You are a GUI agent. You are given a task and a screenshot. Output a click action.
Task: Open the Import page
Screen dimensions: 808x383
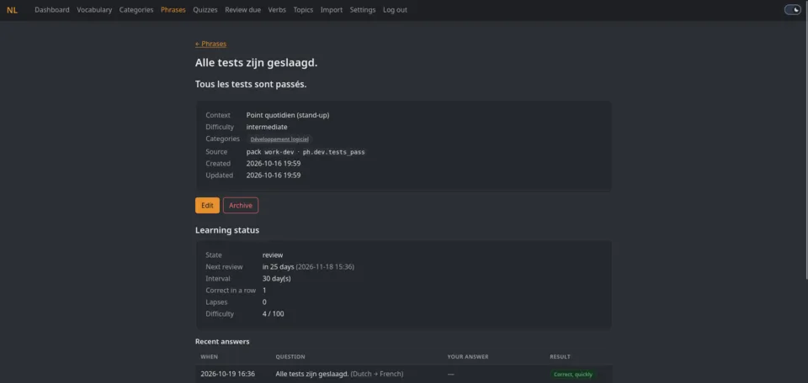coord(332,10)
